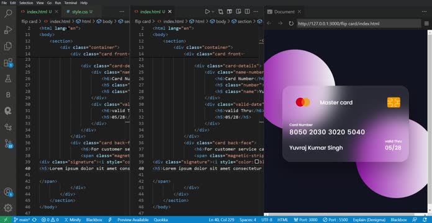This screenshot has width=432, height=223.
Task: Click the preview URL address field
Action: coord(359,24)
